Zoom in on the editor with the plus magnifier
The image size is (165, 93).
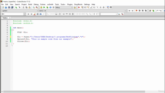pyautogui.click(x=87, y=14)
